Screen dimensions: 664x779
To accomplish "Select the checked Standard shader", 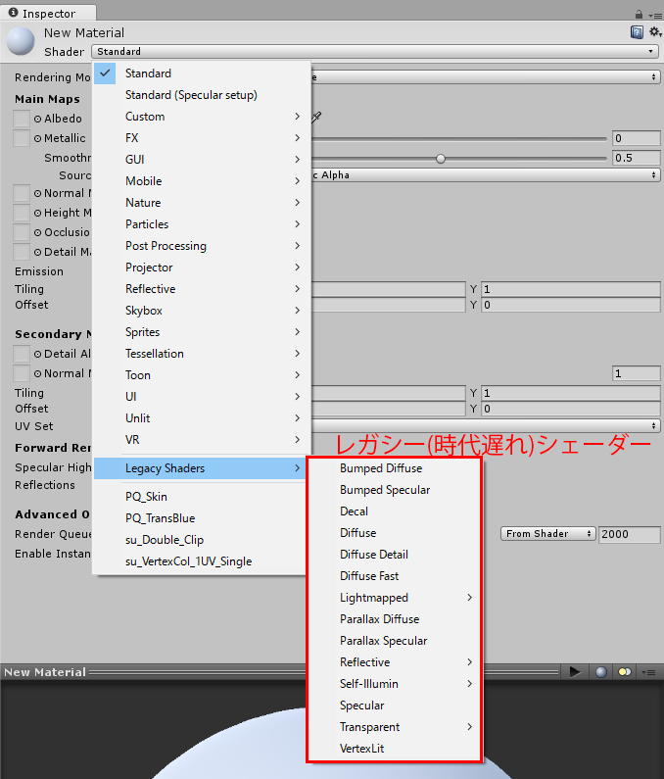I will [202, 73].
